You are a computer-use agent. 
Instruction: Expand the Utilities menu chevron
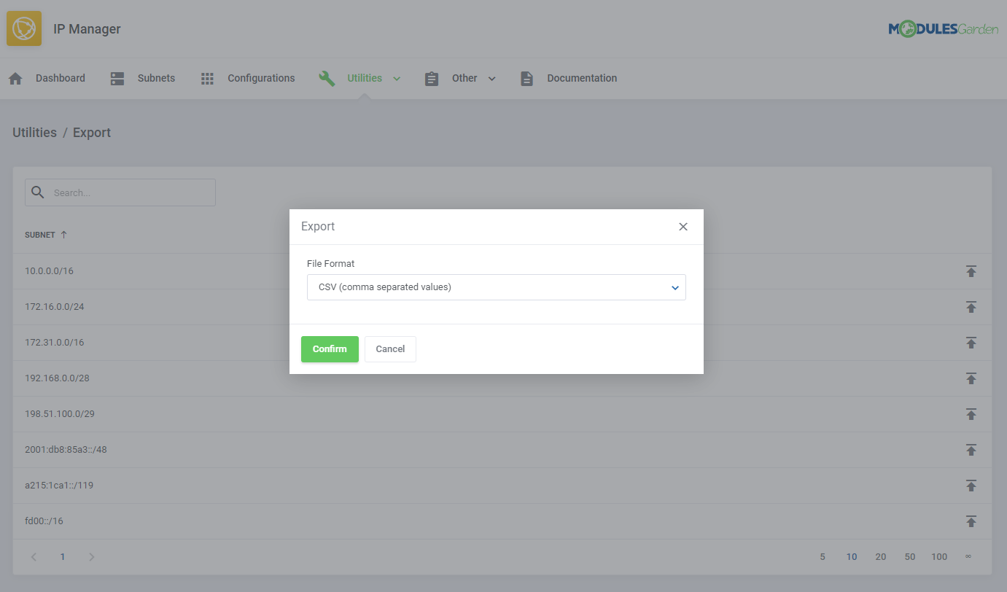click(x=396, y=78)
